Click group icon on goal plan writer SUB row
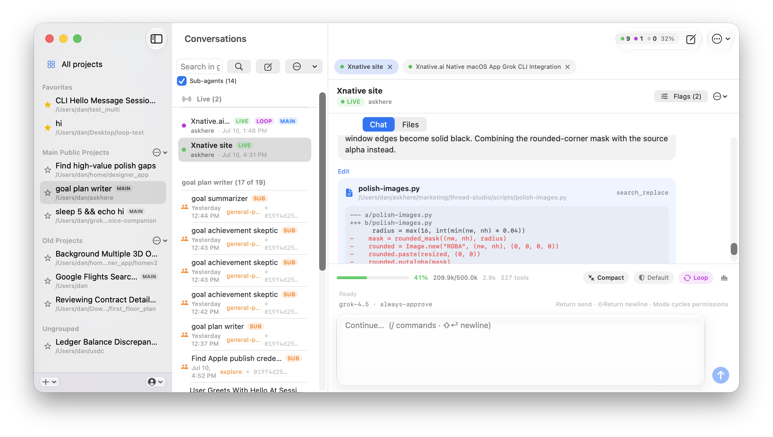 [x=185, y=335]
